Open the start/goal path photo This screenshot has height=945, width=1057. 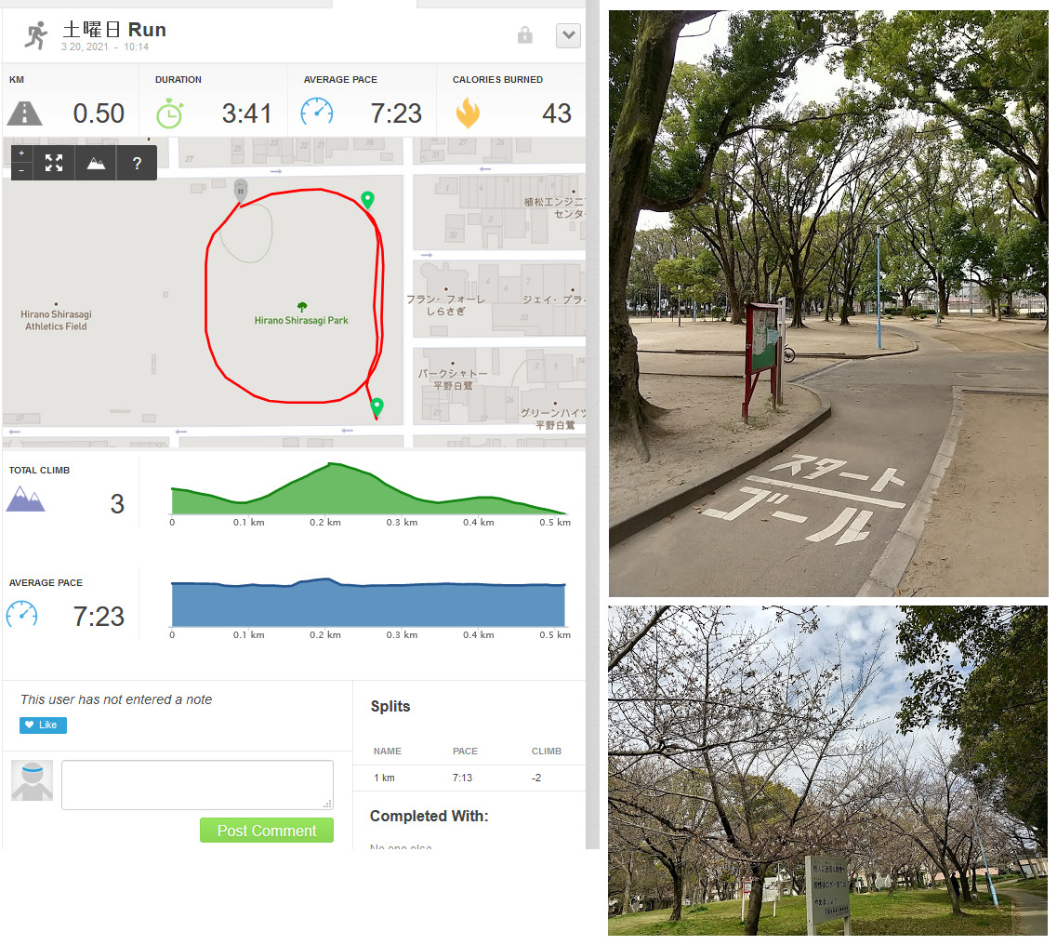pos(828,303)
